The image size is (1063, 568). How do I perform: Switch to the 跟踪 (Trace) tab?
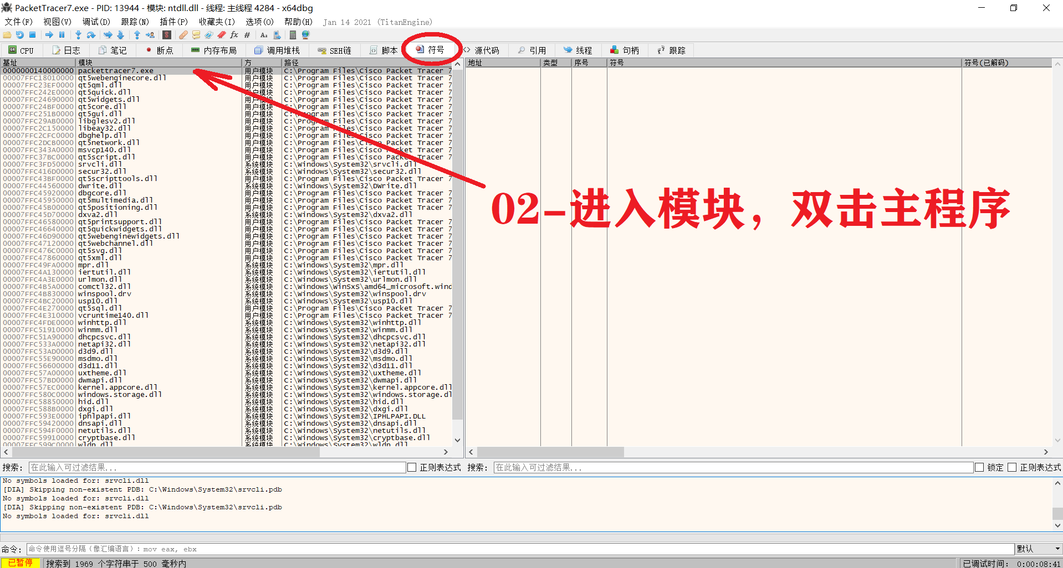pos(671,50)
